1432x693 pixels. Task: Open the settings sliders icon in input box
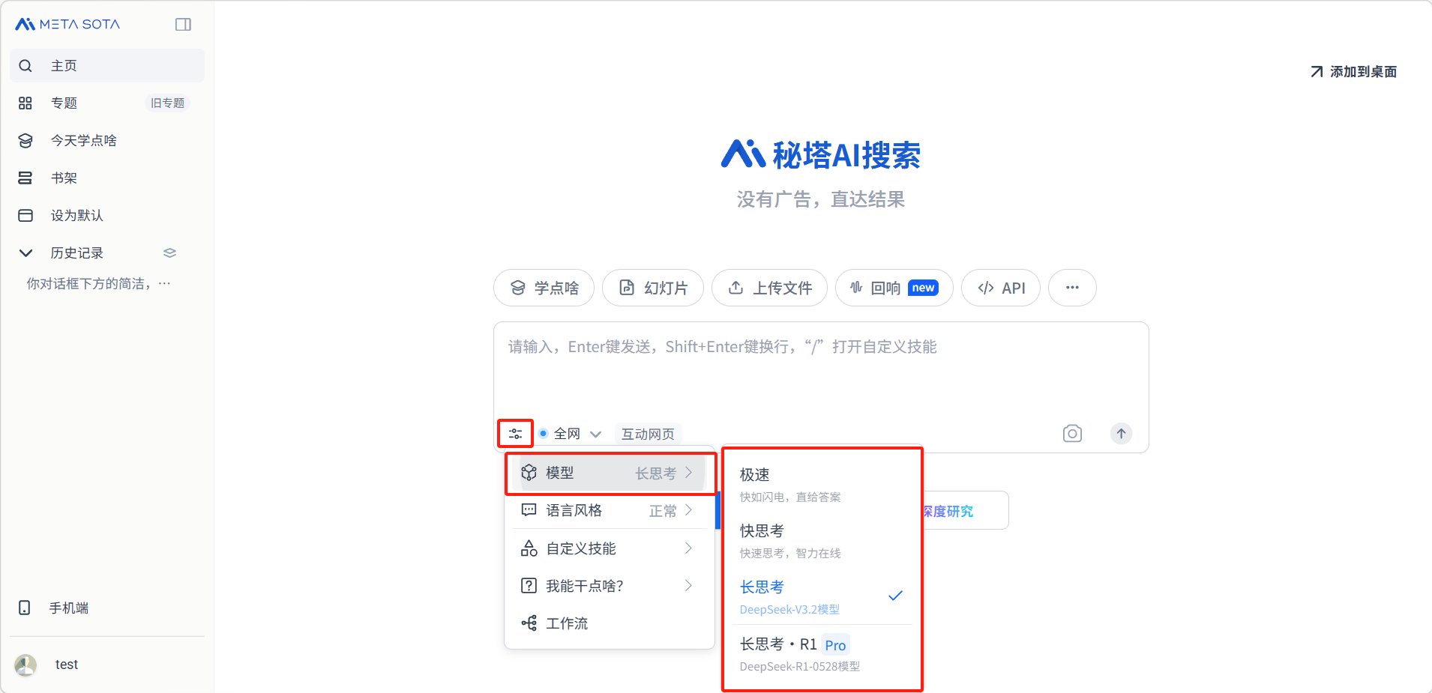515,434
